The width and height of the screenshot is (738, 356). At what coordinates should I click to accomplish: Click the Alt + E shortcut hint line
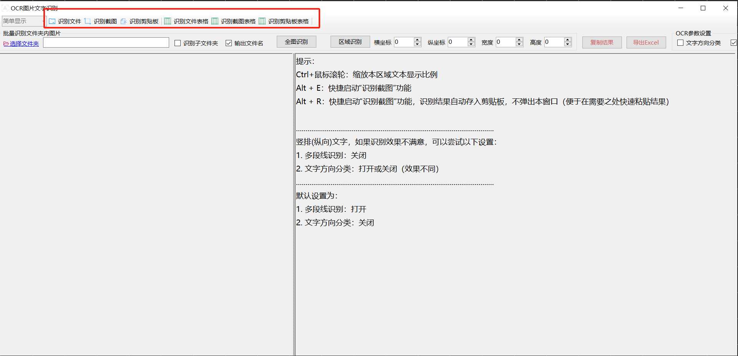click(354, 88)
